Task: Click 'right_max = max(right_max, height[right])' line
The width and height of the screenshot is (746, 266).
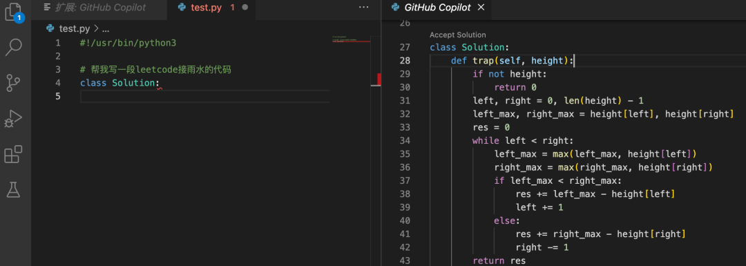Action: pyautogui.click(x=603, y=167)
